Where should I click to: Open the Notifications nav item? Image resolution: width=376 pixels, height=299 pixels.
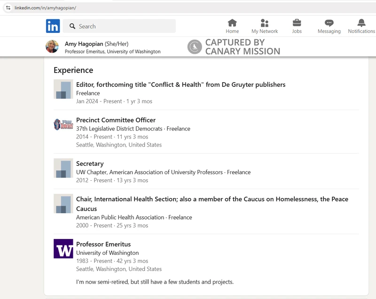coord(361,26)
